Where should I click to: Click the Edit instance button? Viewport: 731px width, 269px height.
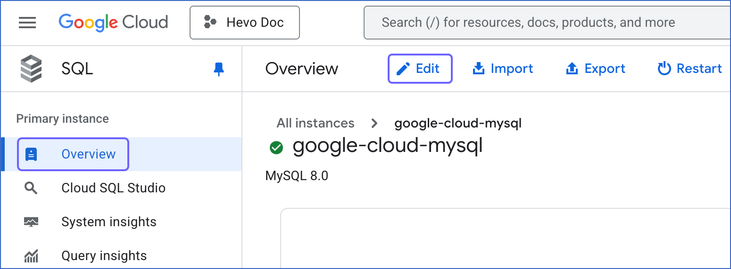point(420,69)
